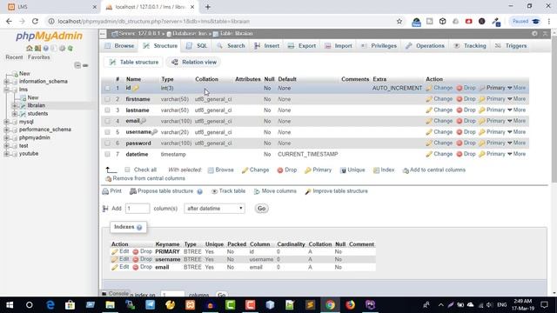Viewport: 557px width, 313px height.
Task: Click Unique in the with-selected actions
Action: (352, 170)
